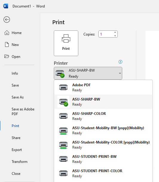Decrease copies with the down arrow
Viewport: 159px width, 182px height.
click(115, 36)
